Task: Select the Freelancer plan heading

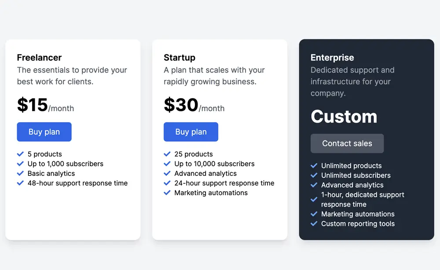Action: [39, 58]
